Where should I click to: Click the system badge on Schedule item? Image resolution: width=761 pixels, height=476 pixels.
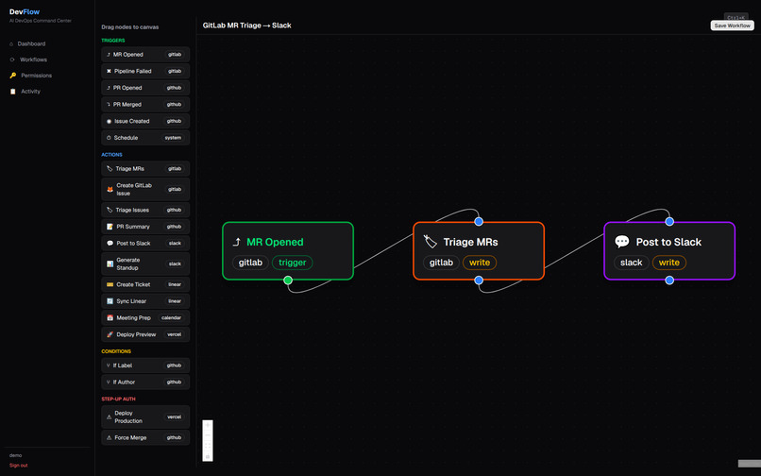tap(173, 138)
